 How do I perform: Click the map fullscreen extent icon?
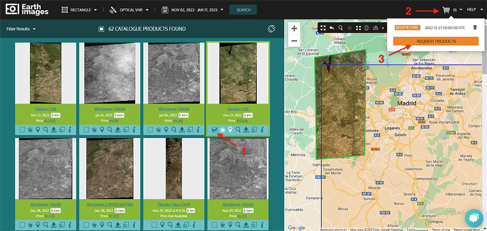(323, 28)
